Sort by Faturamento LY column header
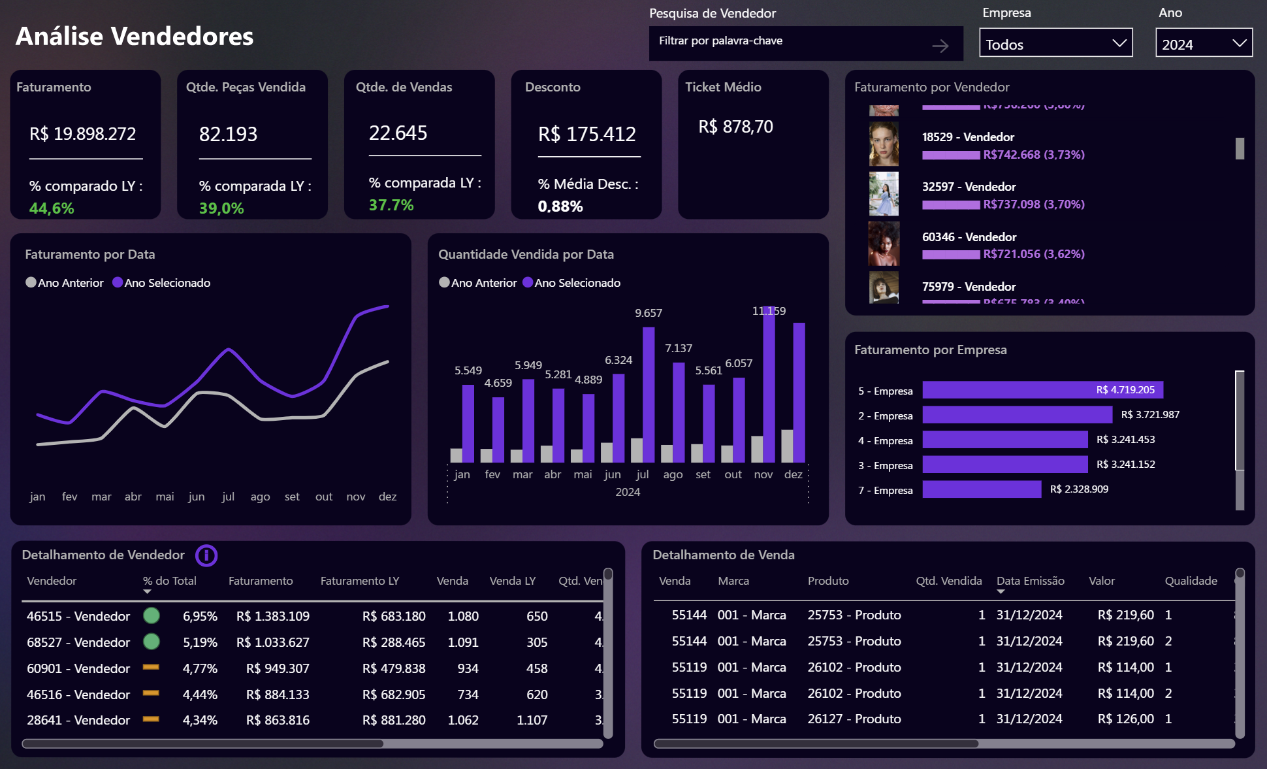The image size is (1267, 769). [x=359, y=581]
